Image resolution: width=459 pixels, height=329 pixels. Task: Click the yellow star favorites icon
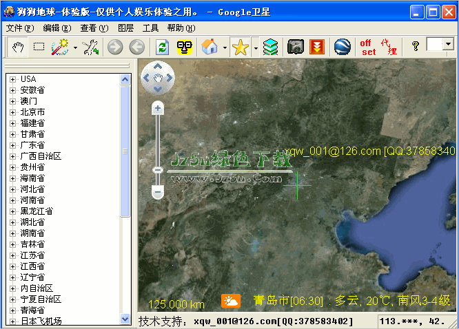coord(241,47)
